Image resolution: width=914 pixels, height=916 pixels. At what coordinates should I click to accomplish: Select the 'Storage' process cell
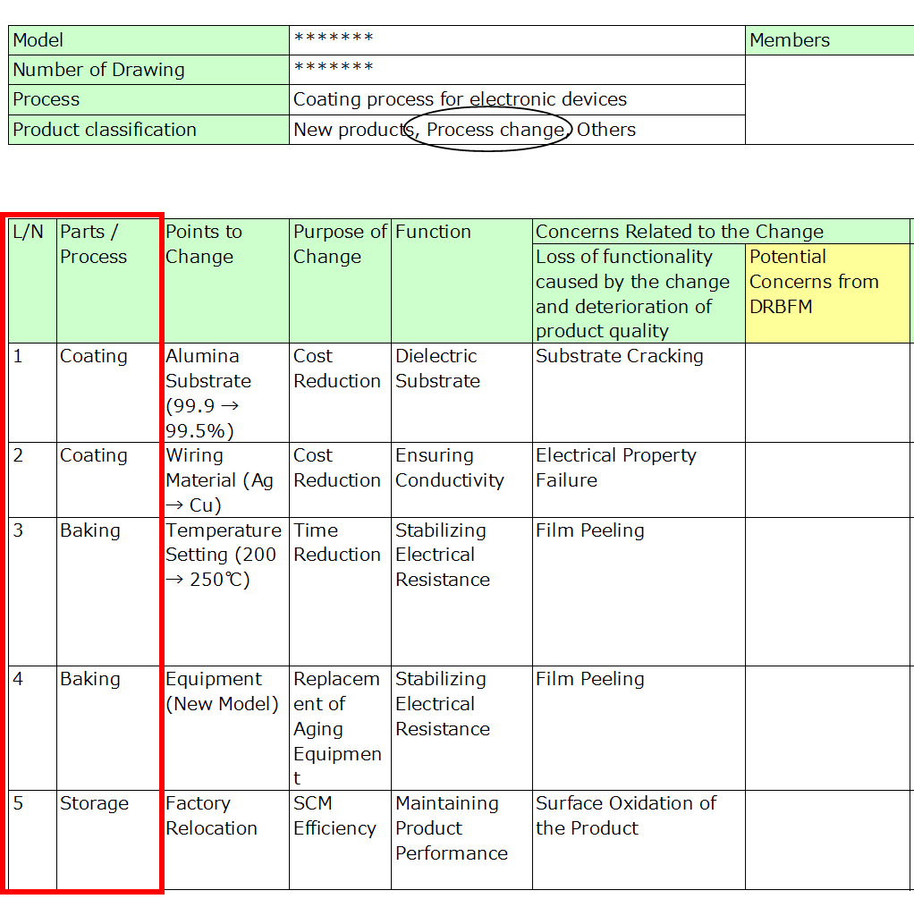point(108,840)
